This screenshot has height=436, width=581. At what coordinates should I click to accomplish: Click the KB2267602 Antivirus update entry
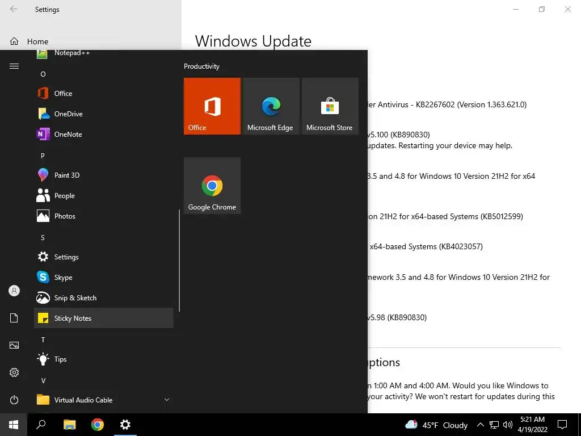[447, 104]
